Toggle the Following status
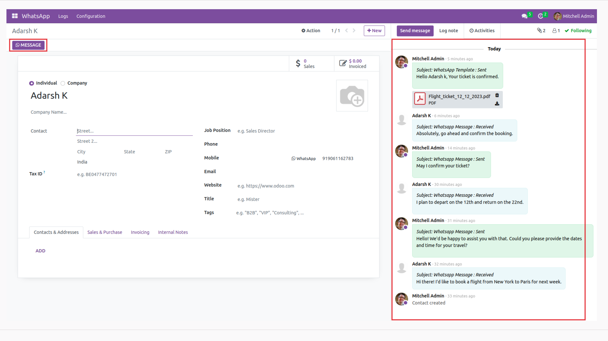608x341 pixels. click(578, 30)
